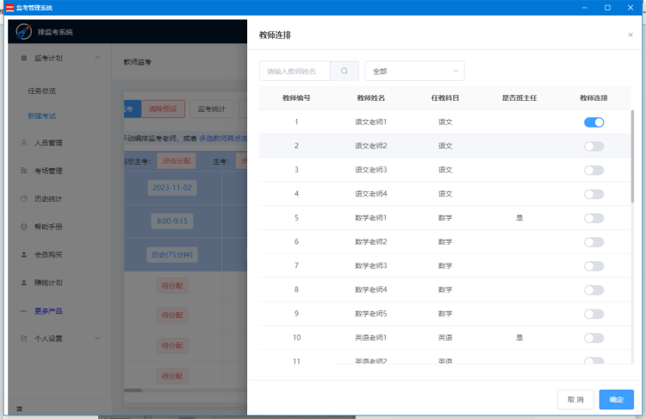The image size is (646, 419).
Task: Close the 教师连排 dialog with X
Action: point(630,35)
